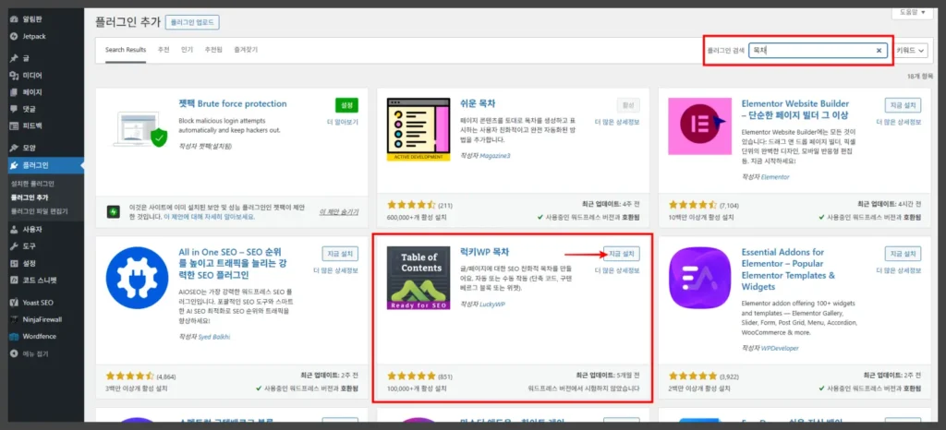946x430 pixels.
Task: Click author link WPDeveloper
Action: 778,348
